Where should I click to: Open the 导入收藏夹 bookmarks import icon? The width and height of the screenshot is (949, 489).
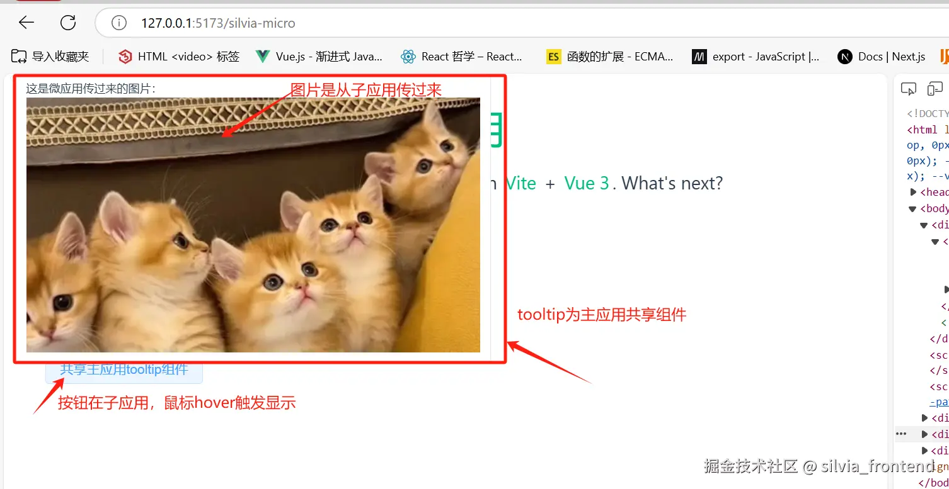click(x=50, y=57)
